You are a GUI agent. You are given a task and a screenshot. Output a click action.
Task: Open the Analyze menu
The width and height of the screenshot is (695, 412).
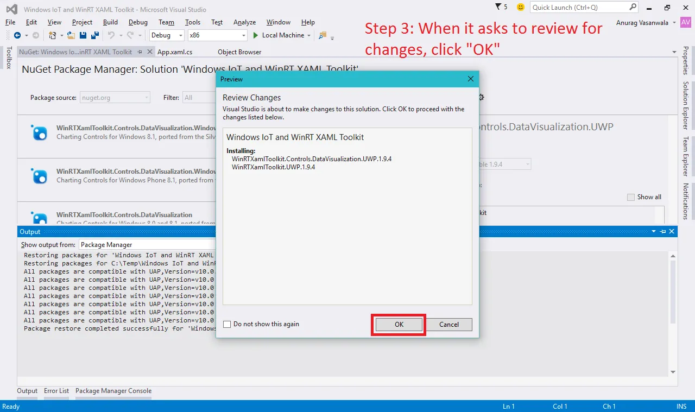(244, 22)
